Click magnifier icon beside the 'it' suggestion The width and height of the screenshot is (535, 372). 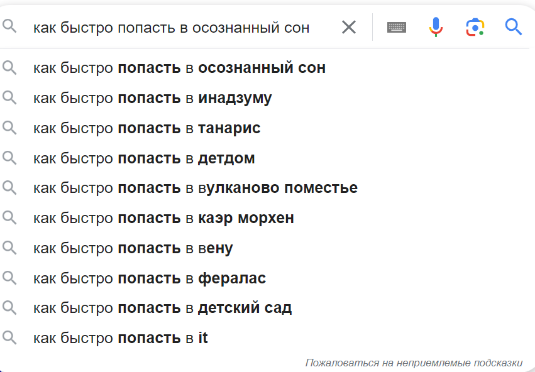(9, 338)
